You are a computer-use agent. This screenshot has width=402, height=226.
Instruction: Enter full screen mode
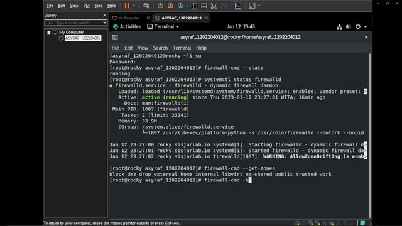click(x=214, y=6)
